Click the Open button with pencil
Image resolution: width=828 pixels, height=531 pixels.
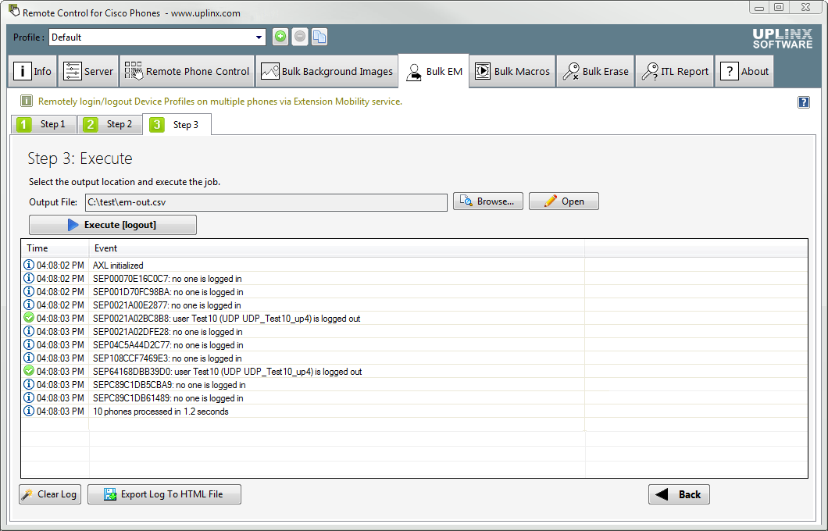coord(564,201)
